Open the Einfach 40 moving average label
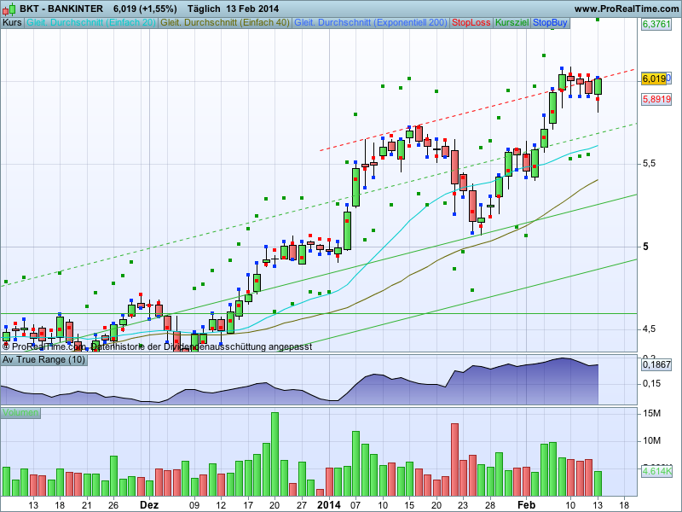Image resolution: width=682 pixels, height=512 pixels. 225,23
